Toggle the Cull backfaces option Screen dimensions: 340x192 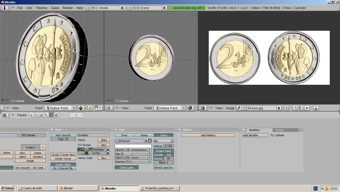[x=169, y=155]
